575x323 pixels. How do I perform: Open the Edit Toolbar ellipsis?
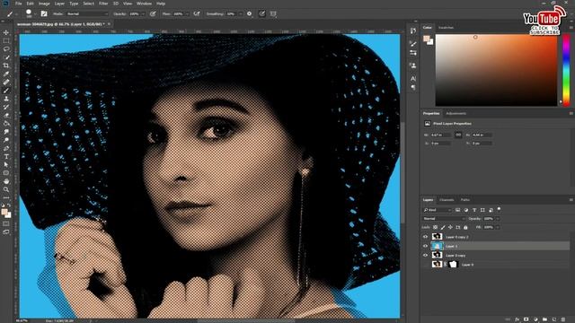click(x=6, y=197)
